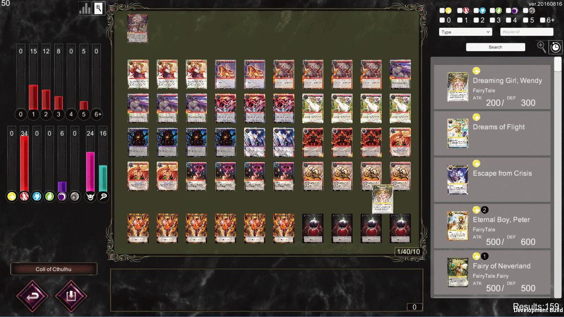Click the Search button
Image resolution: width=564 pixels, height=317 pixels.
(x=496, y=47)
